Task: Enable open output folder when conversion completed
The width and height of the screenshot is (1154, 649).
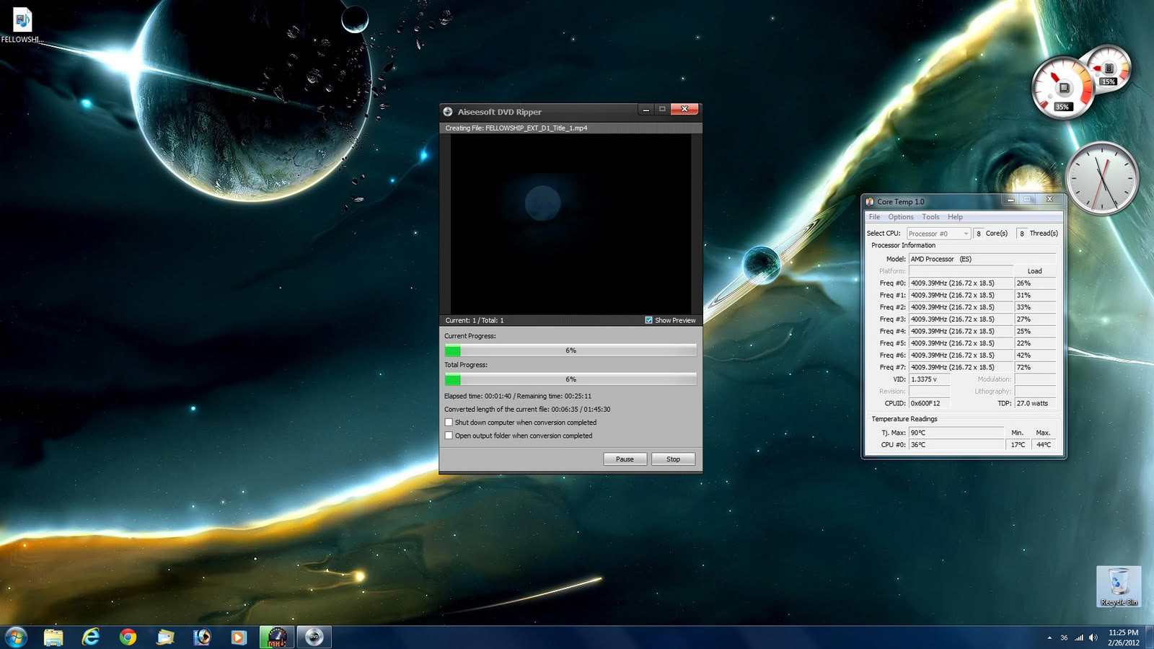Action: tap(449, 436)
